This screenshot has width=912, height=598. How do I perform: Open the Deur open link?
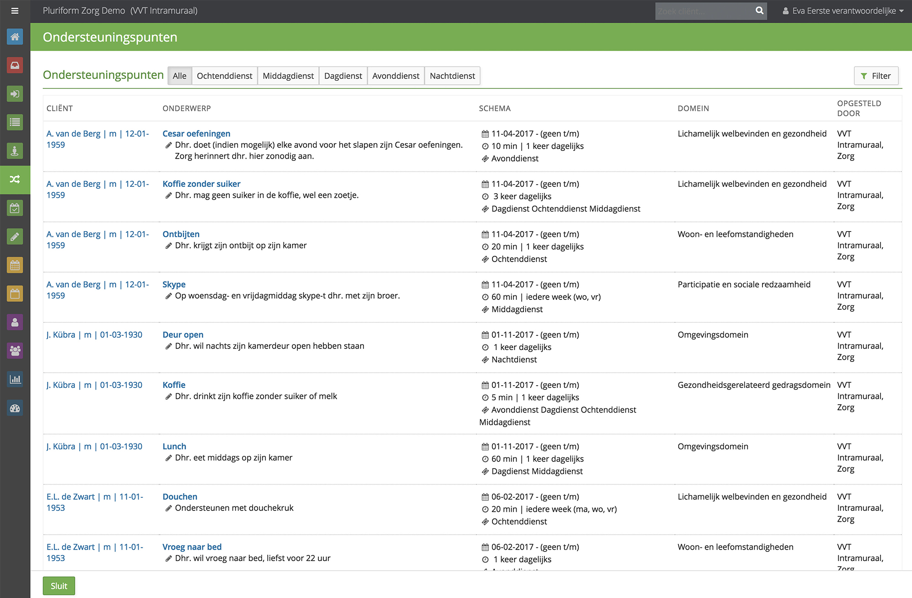click(183, 335)
